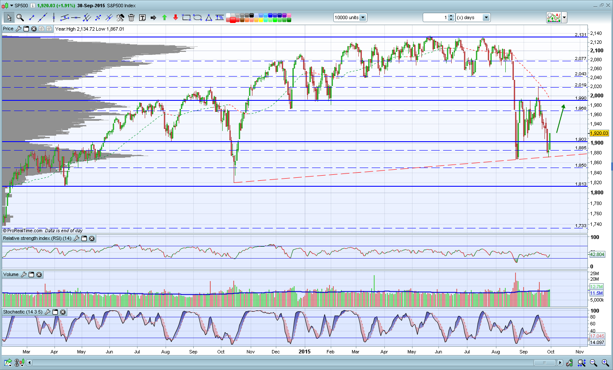Click the SP500 ticker name
Image resolution: width=613 pixels, height=370 pixels.
(x=21, y=6)
